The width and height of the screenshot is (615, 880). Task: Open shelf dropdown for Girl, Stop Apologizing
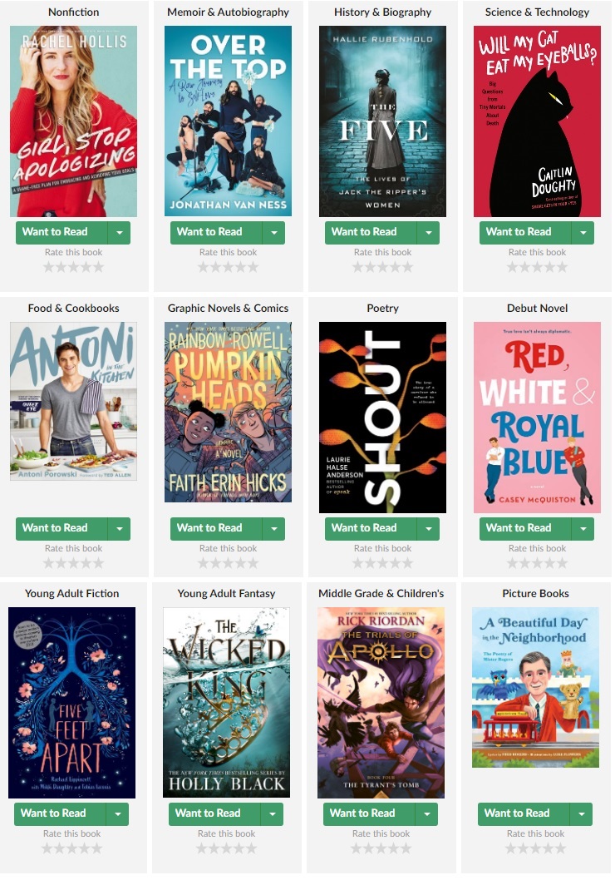[120, 232]
